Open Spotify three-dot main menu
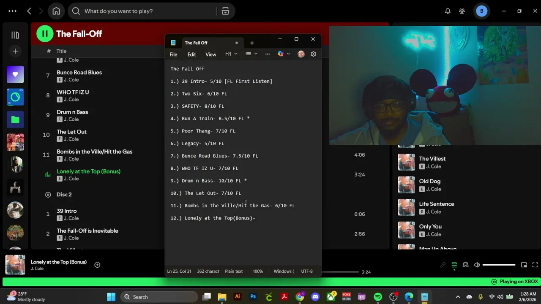The height and width of the screenshot is (304, 541). coord(12,11)
